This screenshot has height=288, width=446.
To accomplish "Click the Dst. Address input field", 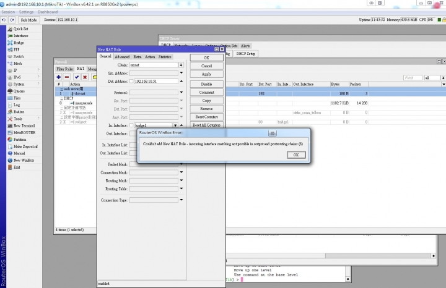I will 156,81.
